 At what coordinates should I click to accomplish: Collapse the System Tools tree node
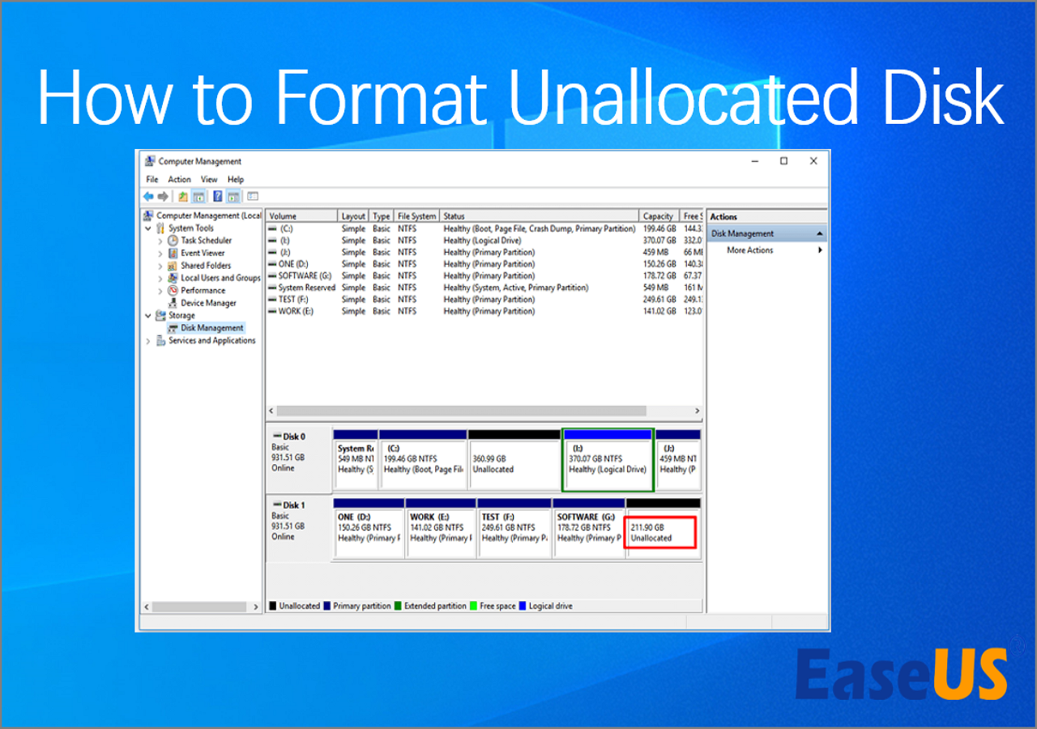point(148,228)
